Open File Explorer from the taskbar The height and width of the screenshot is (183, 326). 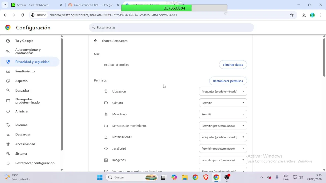[185, 177]
